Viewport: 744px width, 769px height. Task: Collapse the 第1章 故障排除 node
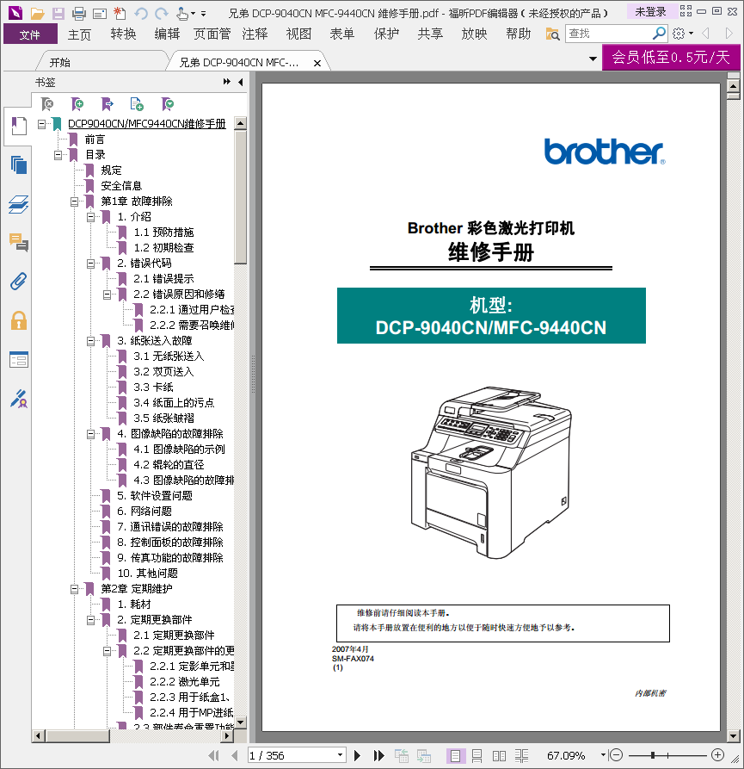74,202
